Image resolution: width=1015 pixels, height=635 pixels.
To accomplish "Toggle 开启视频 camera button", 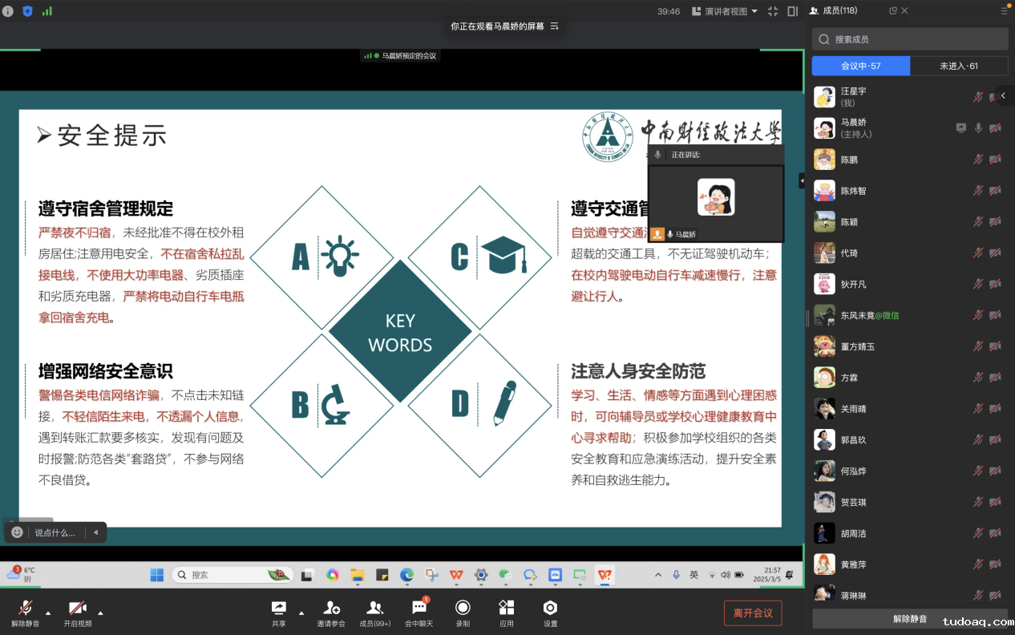I will pyautogui.click(x=78, y=609).
